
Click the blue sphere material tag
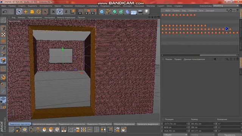(226, 29)
